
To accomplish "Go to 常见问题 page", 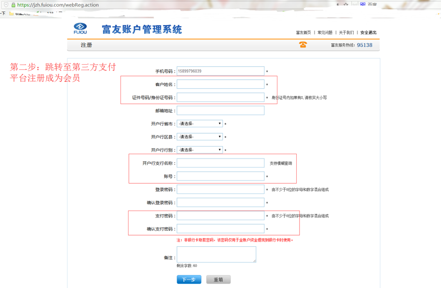I will tap(325, 32).
